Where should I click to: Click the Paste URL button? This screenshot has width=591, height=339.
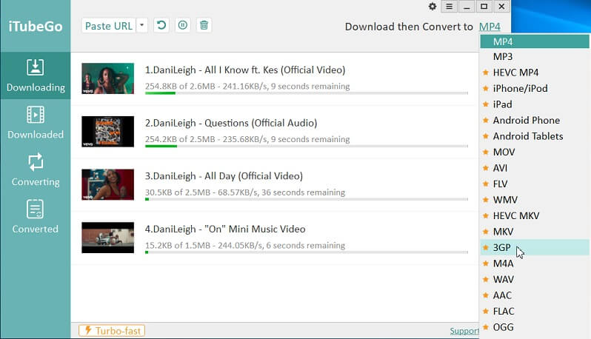[x=109, y=26]
